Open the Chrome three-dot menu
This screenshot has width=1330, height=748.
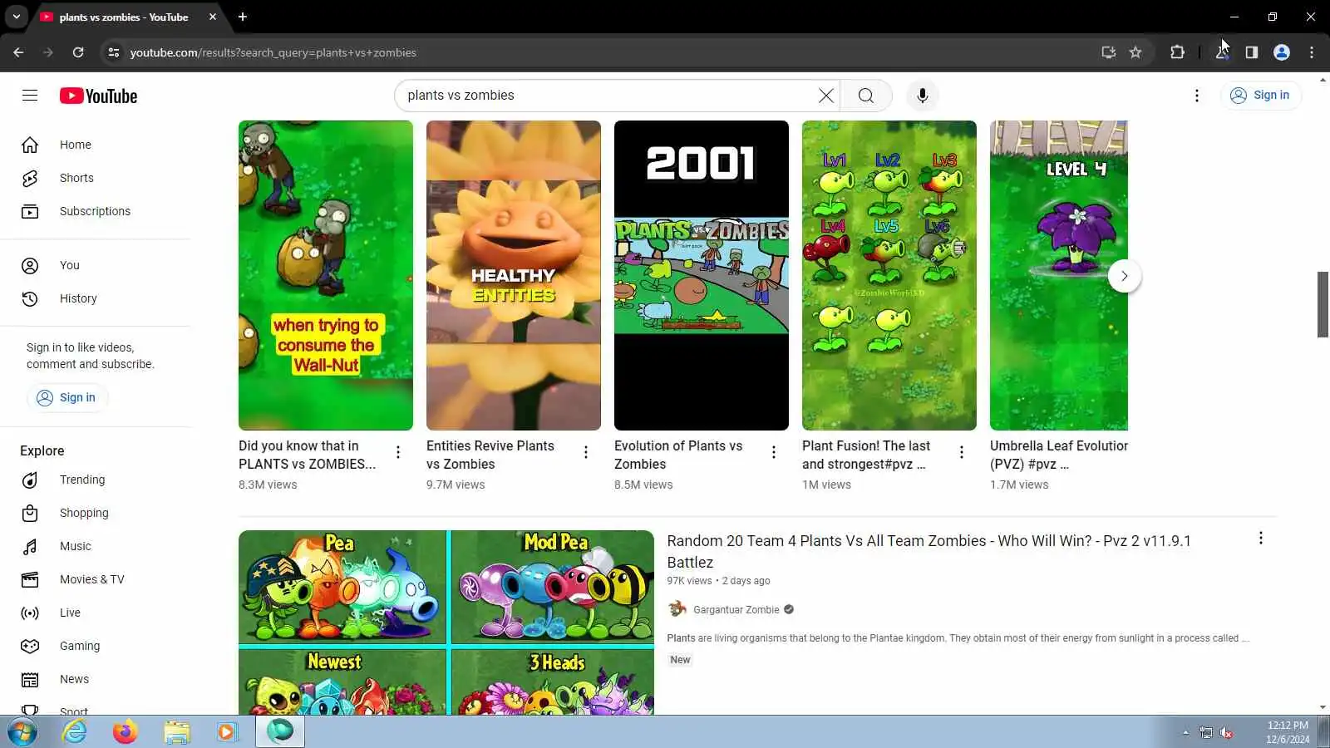(x=1312, y=52)
